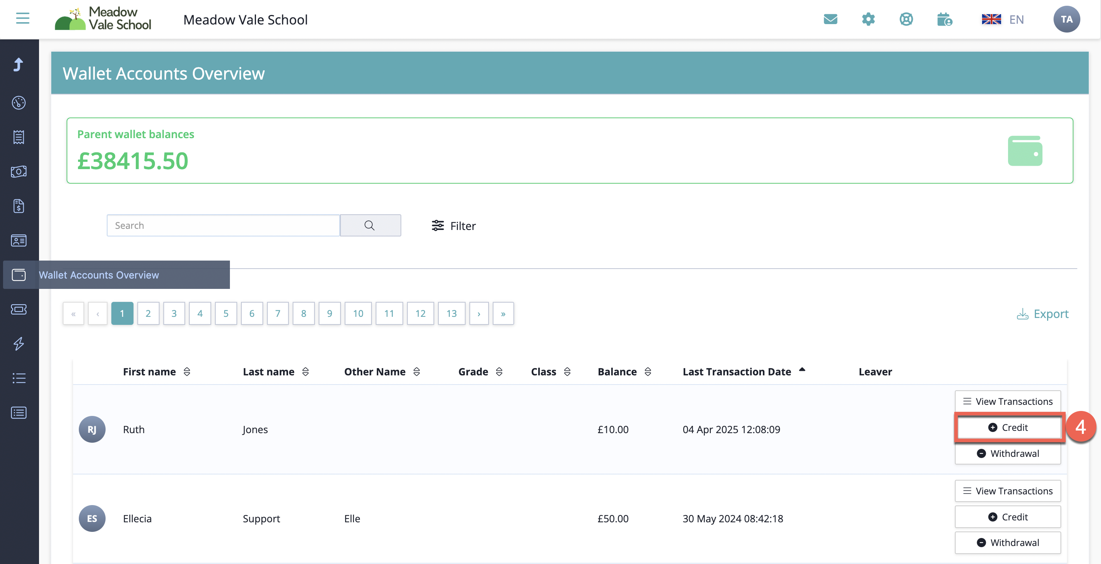Open the sidebar invoice document icon
Image resolution: width=1101 pixels, height=564 pixels.
19,206
